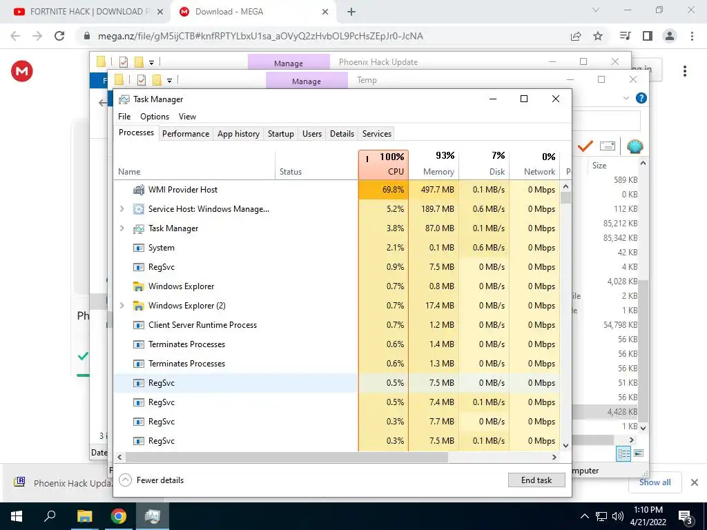
Task: Click the orange checkmark icon in Explorer ribbon
Action: pos(585,146)
